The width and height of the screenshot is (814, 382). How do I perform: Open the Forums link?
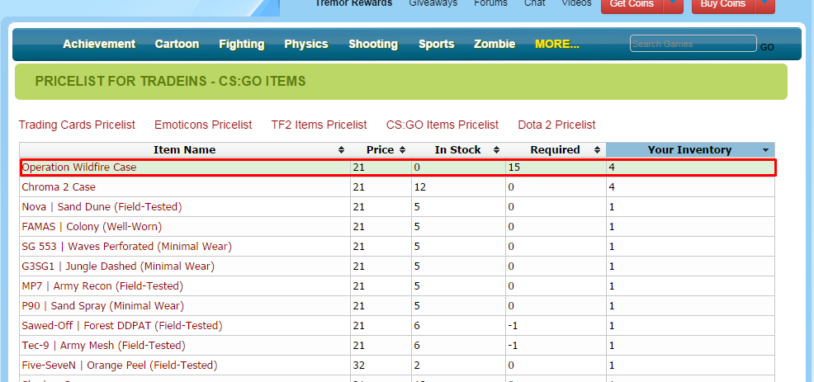(490, 3)
